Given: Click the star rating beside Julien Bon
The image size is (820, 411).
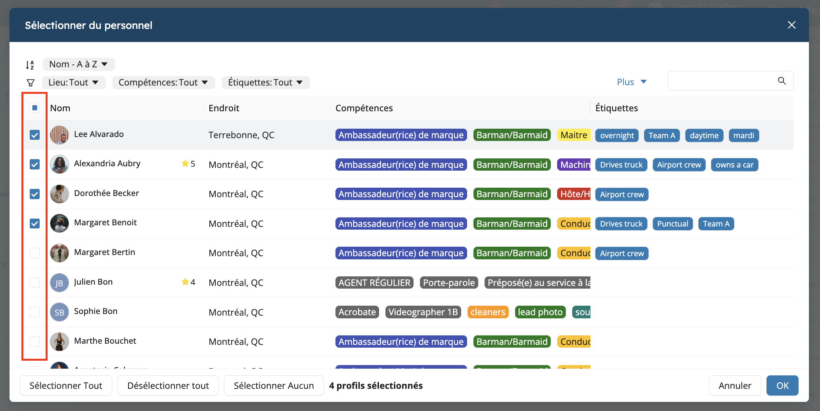Looking at the screenshot, I should 188,282.
